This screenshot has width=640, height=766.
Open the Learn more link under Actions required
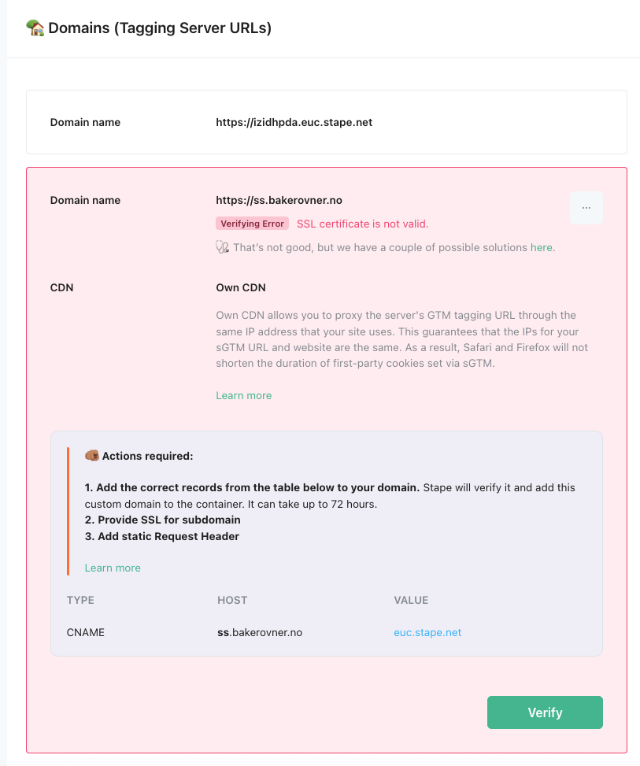click(113, 568)
